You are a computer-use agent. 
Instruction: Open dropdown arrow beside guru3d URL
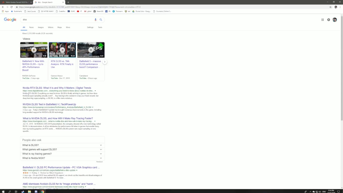(x=77, y=170)
